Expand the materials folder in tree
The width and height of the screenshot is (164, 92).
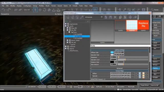coord(66,47)
